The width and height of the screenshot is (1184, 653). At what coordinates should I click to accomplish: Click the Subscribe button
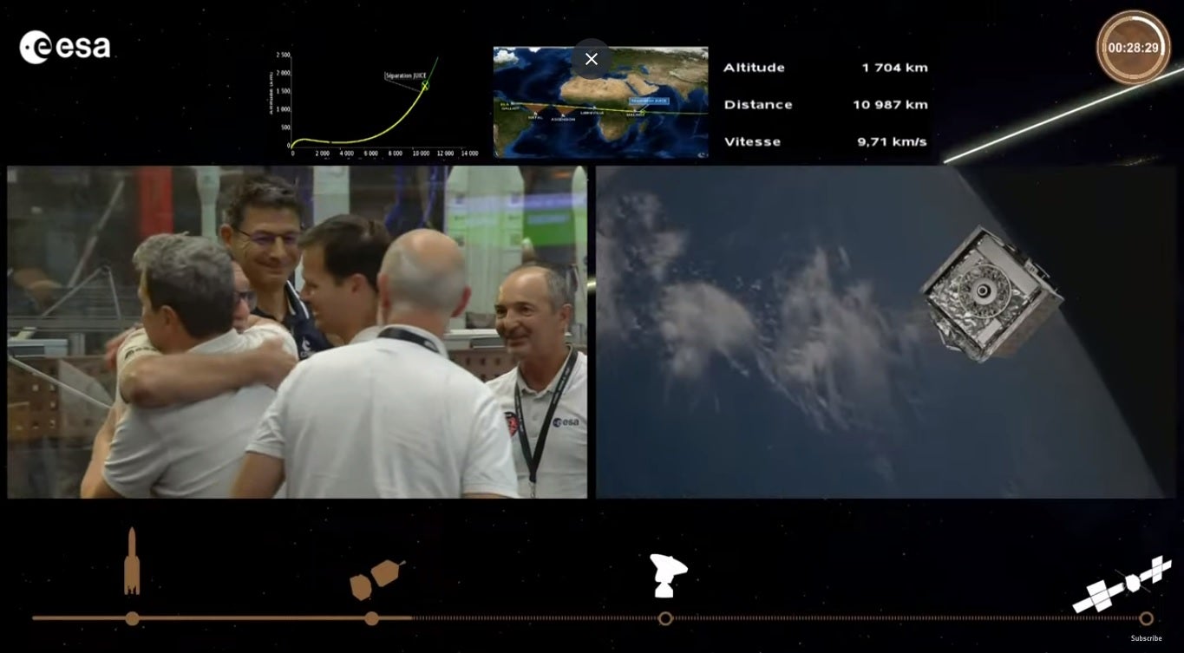(1146, 638)
